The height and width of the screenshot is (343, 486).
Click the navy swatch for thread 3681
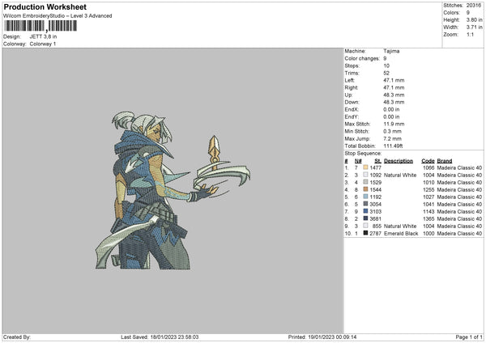pos(365,218)
